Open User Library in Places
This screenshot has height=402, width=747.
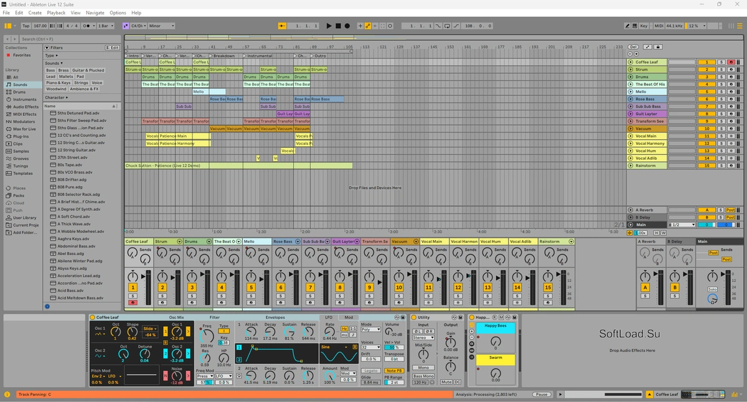24,218
